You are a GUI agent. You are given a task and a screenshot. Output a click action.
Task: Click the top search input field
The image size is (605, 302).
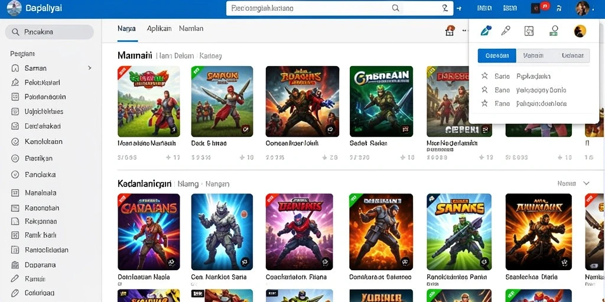pos(340,8)
